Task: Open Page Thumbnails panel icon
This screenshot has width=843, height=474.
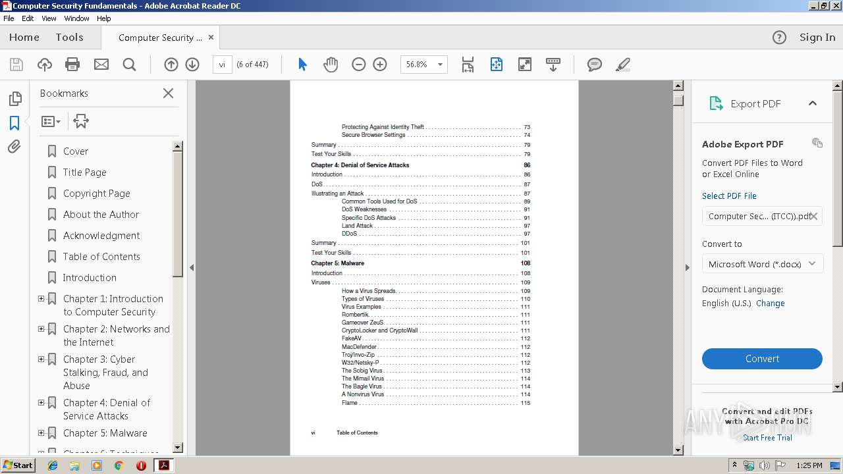Action: click(x=14, y=99)
